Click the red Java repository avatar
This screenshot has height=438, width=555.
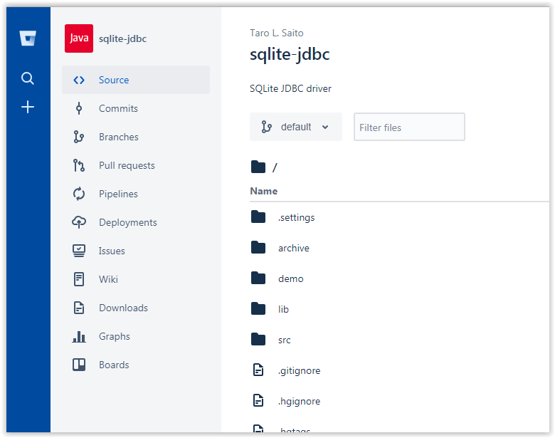[79, 38]
